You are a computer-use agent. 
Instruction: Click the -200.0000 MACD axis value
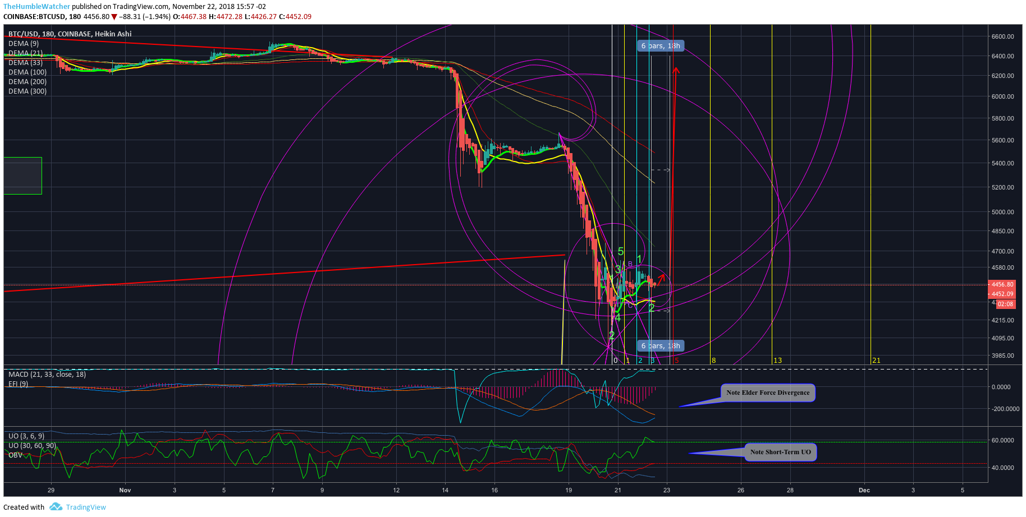(x=1004, y=409)
